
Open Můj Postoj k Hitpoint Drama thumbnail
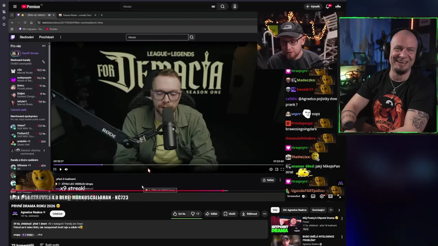(286, 224)
